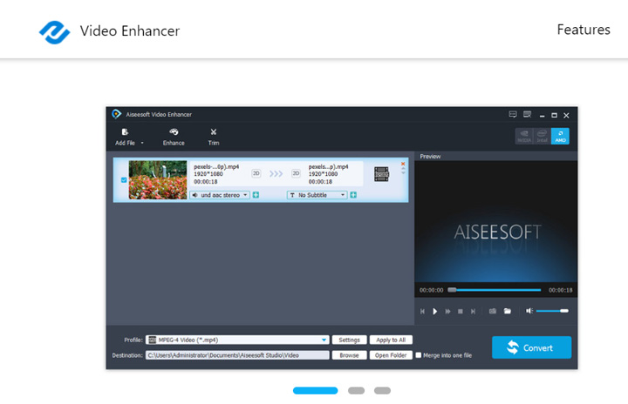The width and height of the screenshot is (628, 404).
Task: Enable Merge into one file checkbox
Action: (419, 355)
